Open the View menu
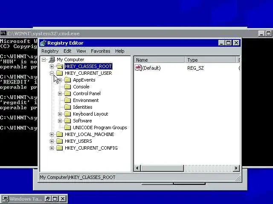This screenshot has height=204, width=273. coord(81,51)
